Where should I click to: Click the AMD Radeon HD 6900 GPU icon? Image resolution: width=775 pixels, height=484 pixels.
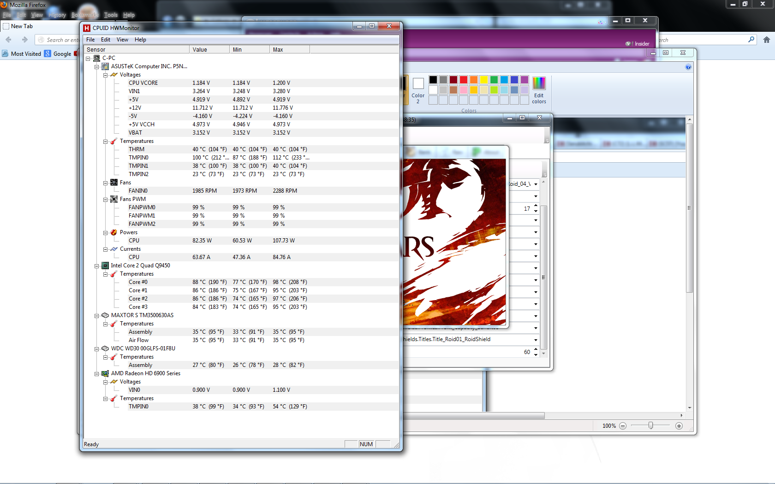click(105, 373)
